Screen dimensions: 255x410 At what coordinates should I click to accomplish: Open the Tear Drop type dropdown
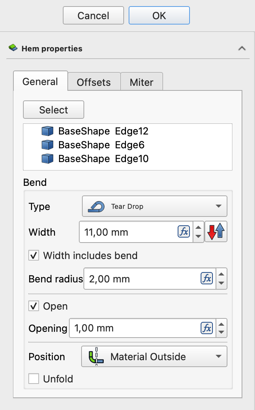pos(154,206)
